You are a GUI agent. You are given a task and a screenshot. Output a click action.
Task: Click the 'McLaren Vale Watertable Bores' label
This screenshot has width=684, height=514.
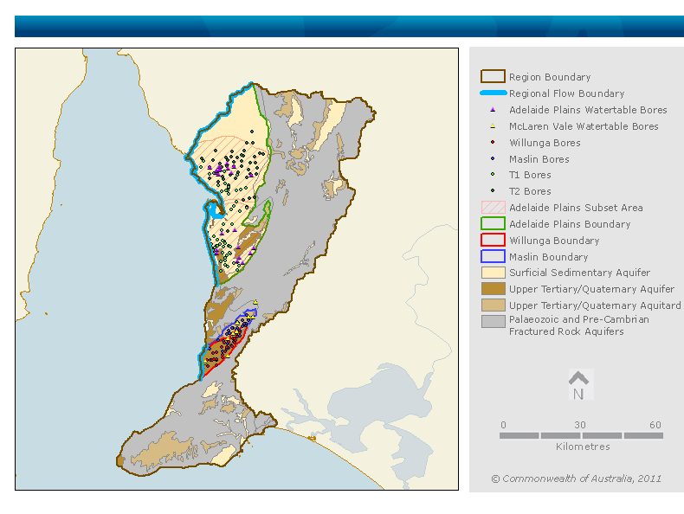click(584, 126)
